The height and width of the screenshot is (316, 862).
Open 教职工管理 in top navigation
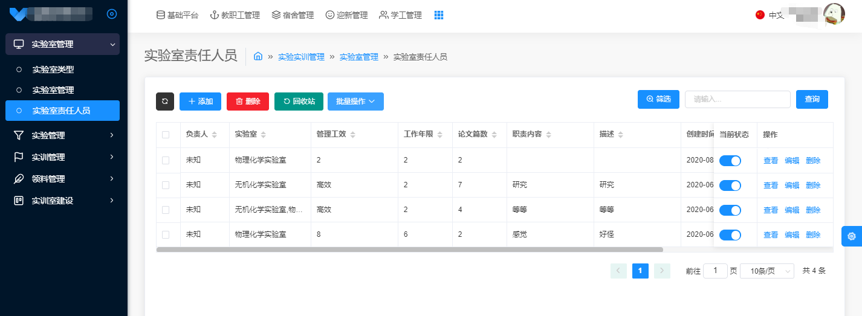point(235,15)
